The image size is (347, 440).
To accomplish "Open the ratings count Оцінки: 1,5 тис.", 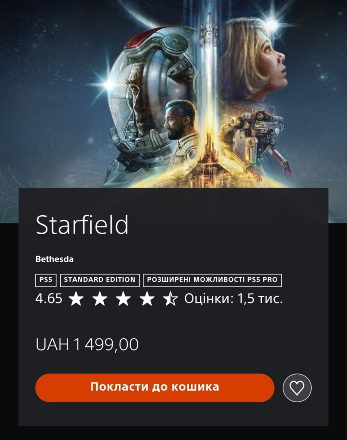I will point(233,298).
